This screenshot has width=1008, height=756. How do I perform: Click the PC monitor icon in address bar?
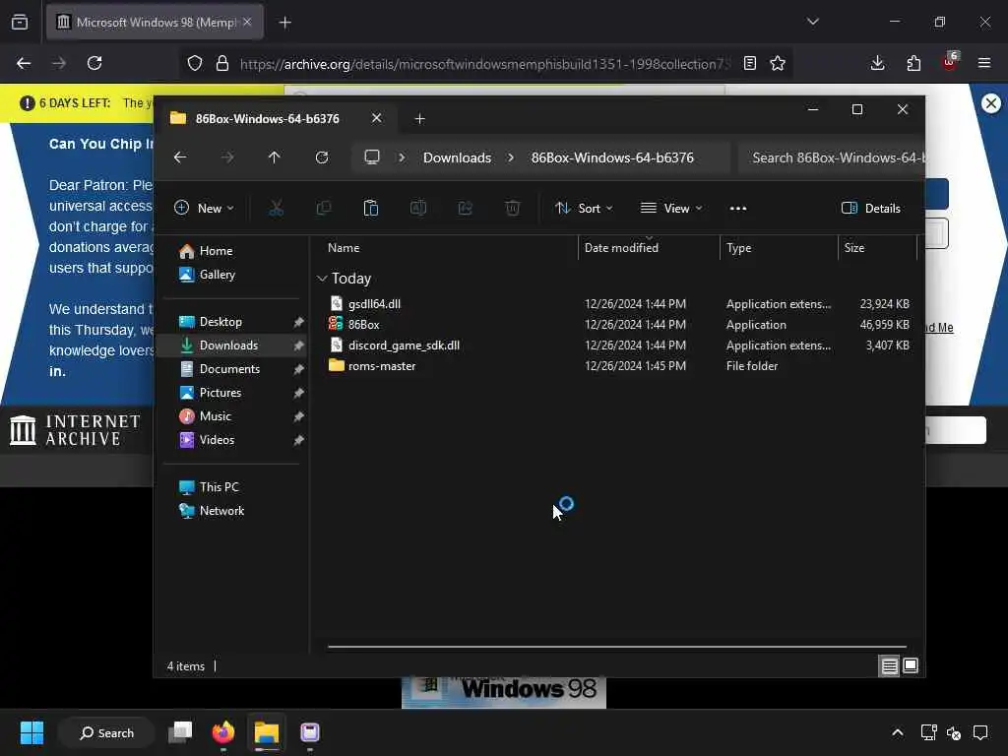coord(372,157)
